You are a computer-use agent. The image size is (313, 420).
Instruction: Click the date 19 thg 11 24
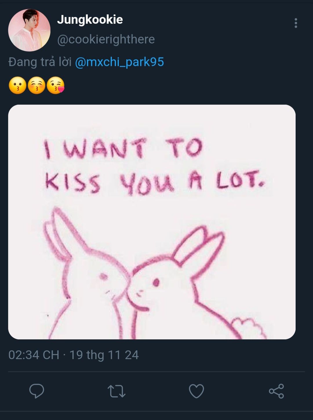point(104,355)
